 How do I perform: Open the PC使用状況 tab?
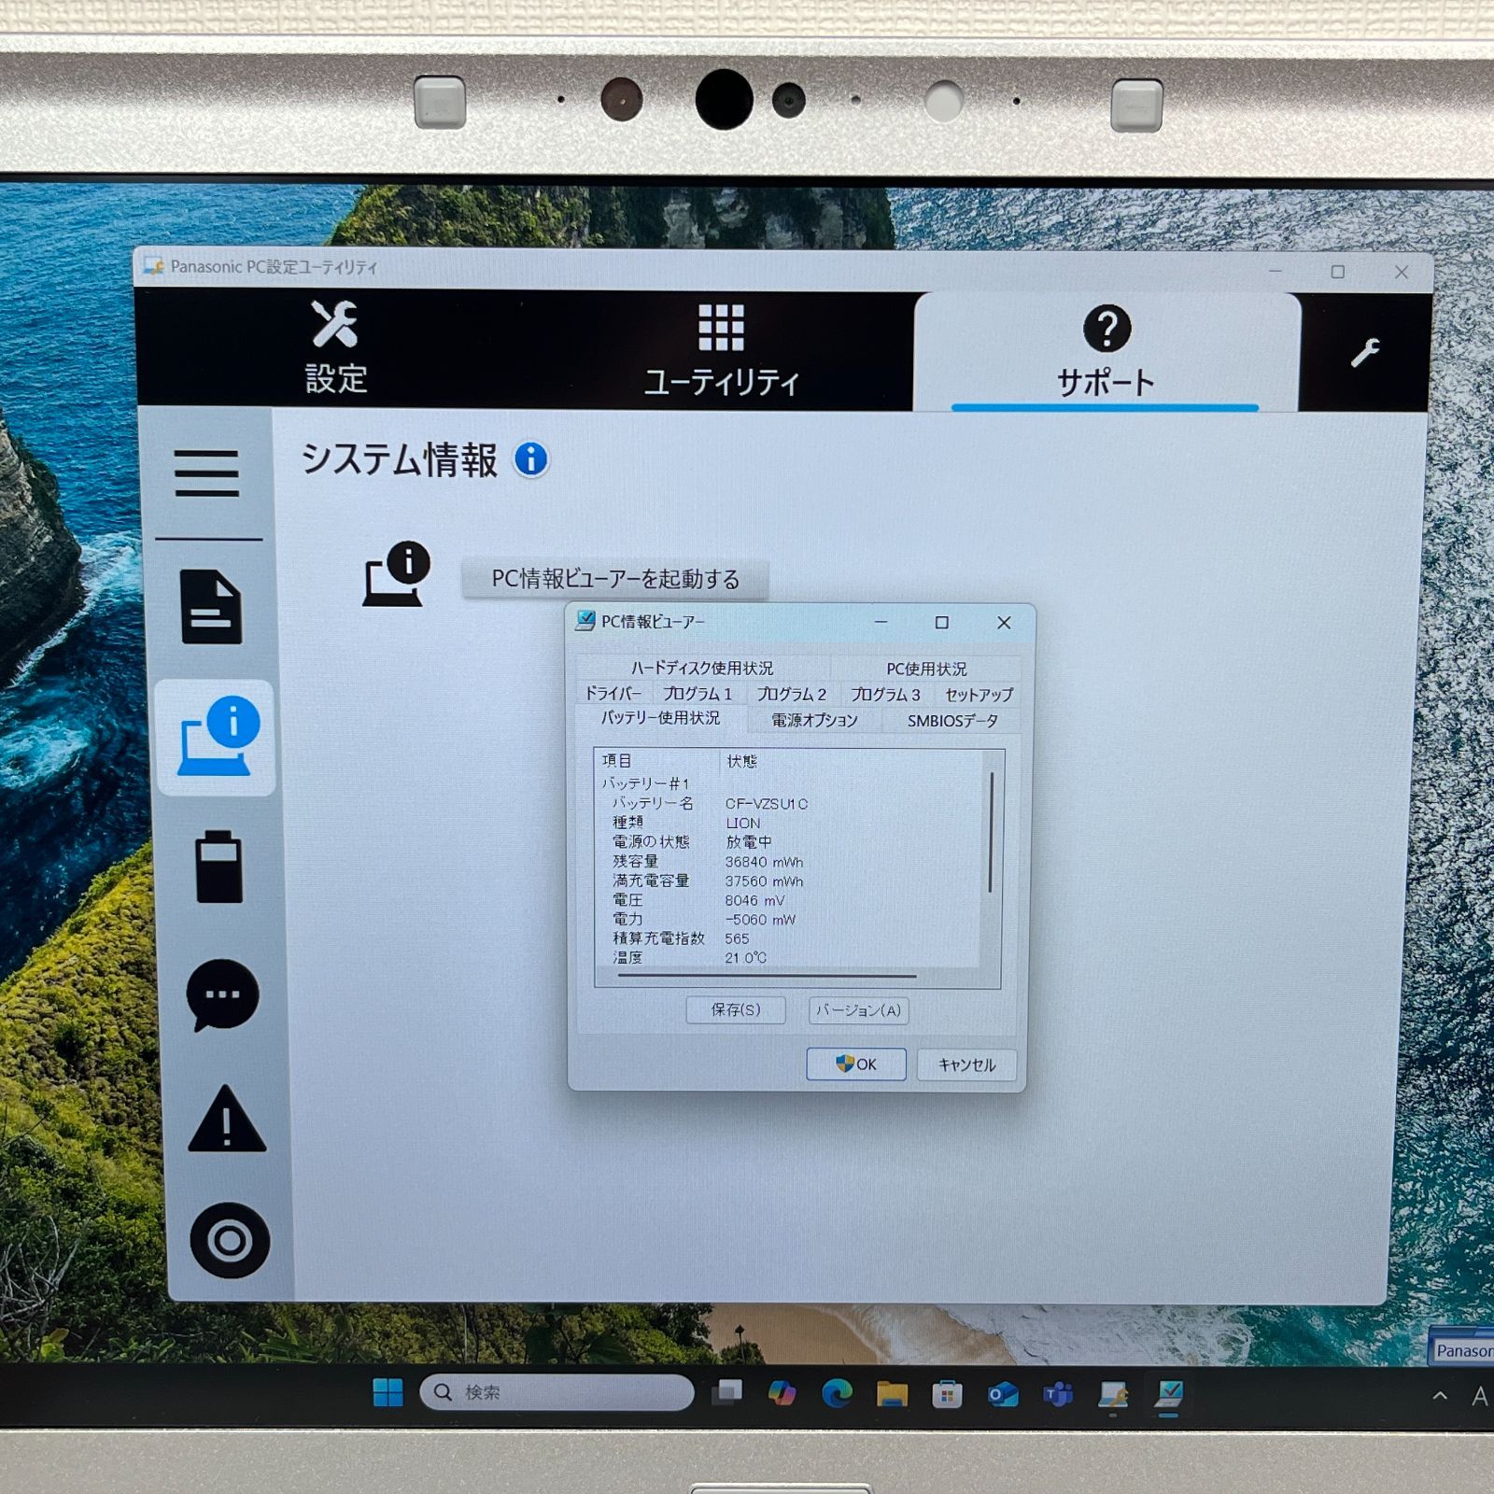pyautogui.click(x=926, y=669)
